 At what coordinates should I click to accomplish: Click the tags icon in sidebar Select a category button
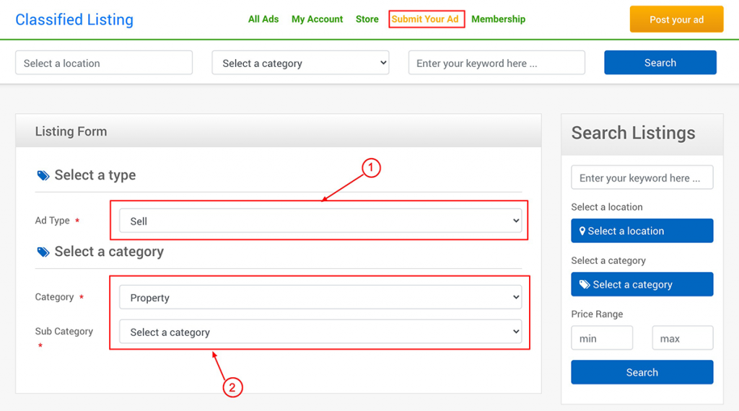click(585, 284)
